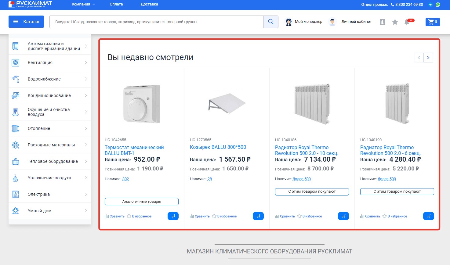Click the Увлажнение воздуха category icon
The width and height of the screenshot is (450, 265).
pyautogui.click(x=16, y=178)
